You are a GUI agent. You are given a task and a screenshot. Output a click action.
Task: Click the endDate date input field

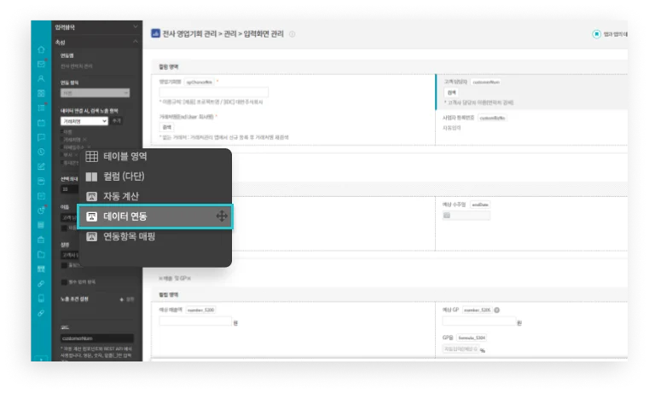tap(466, 215)
